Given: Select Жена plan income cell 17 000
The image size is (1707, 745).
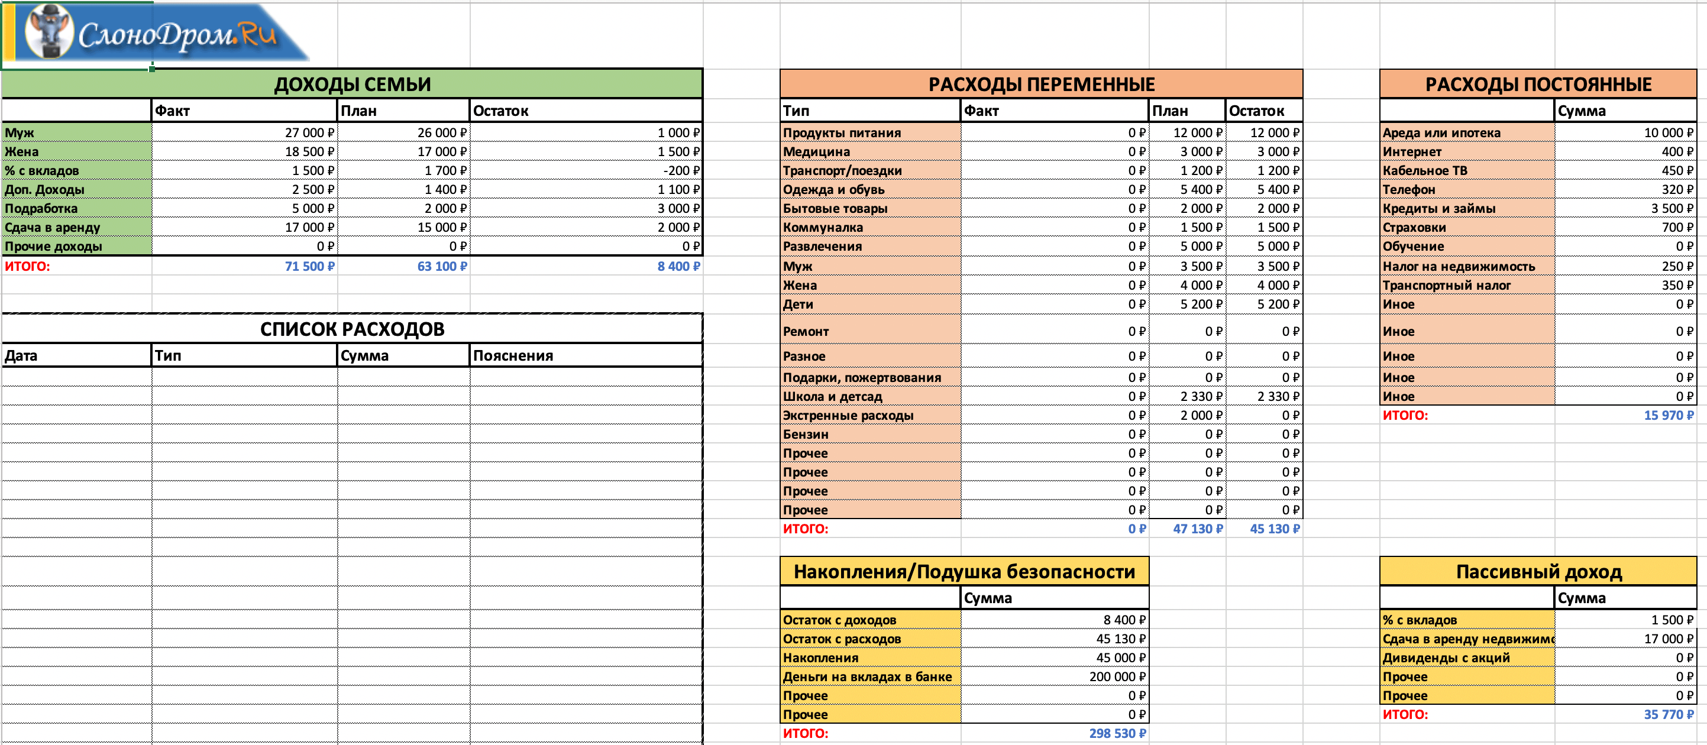Looking at the screenshot, I should point(441,151).
